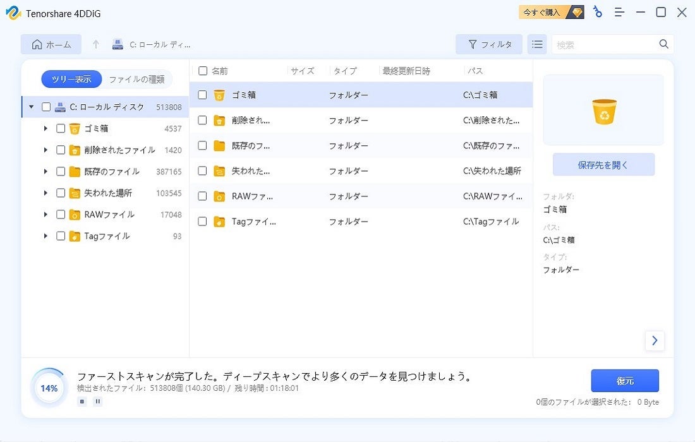Select the ツリー表示 tab

(x=71, y=79)
